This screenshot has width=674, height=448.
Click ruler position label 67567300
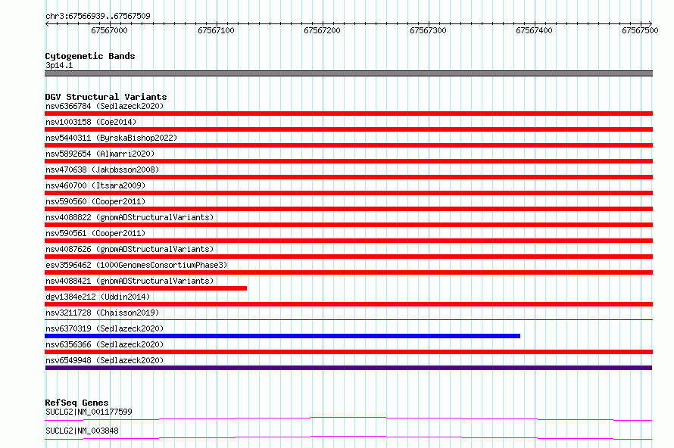tap(428, 30)
